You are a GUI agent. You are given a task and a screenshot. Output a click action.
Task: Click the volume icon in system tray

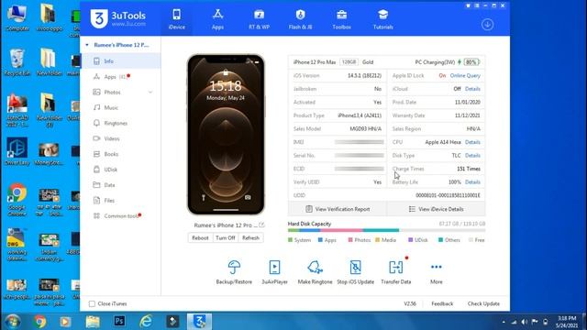524,322
